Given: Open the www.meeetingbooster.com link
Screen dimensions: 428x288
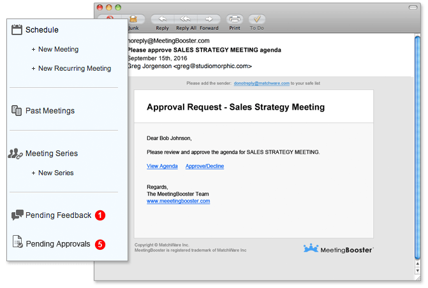Looking at the screenshot, I should pos(178,201).
